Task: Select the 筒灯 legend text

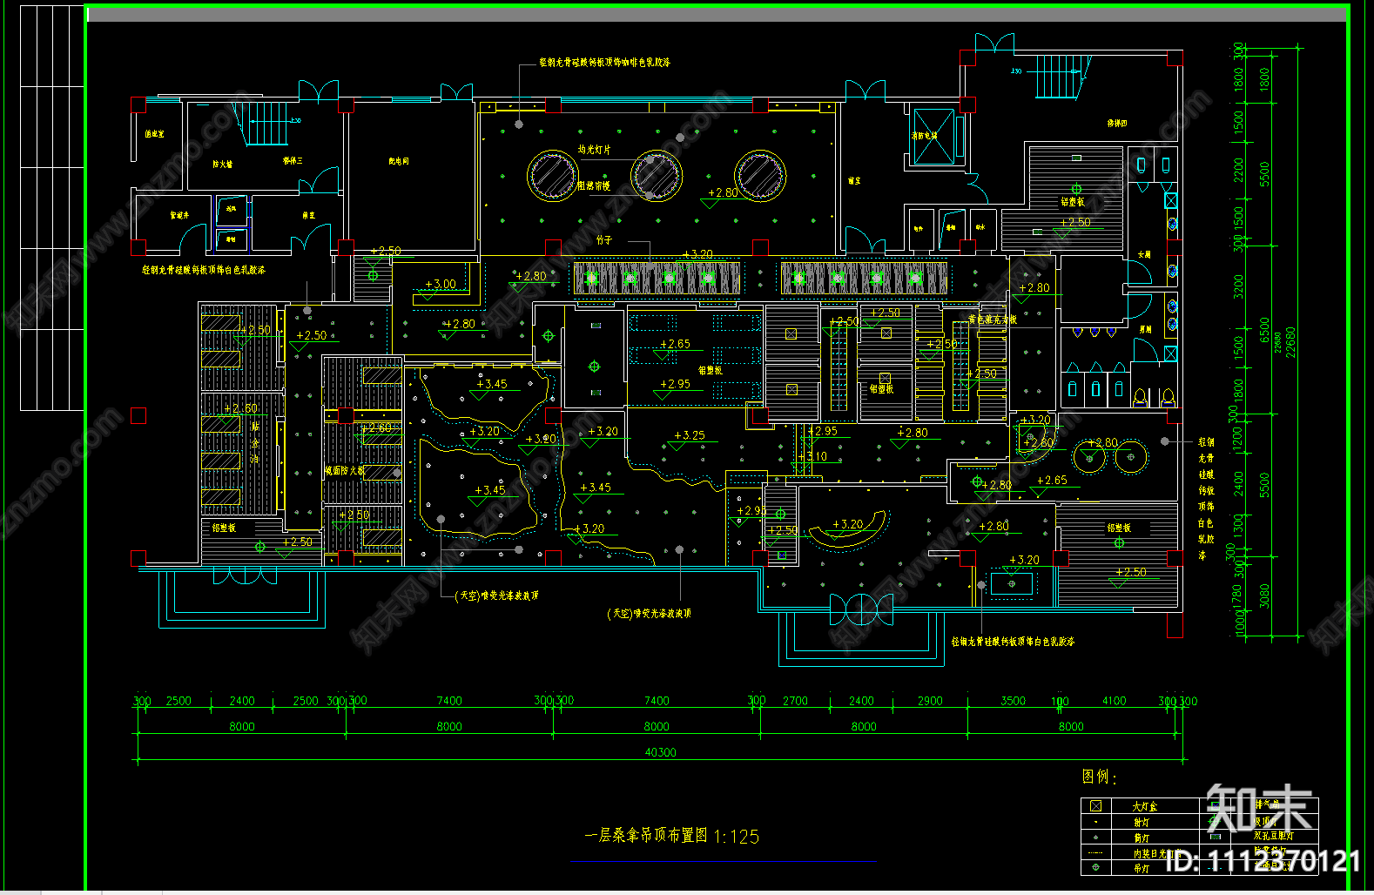Action: click(1141, 838)
